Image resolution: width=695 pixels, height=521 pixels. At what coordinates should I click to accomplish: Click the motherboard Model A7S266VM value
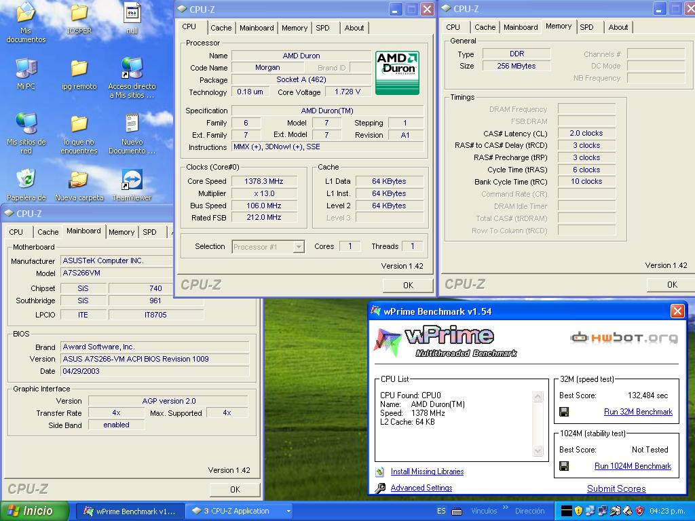116,273
